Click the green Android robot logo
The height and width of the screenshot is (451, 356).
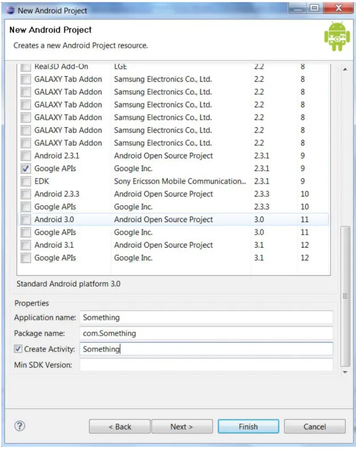337,36
